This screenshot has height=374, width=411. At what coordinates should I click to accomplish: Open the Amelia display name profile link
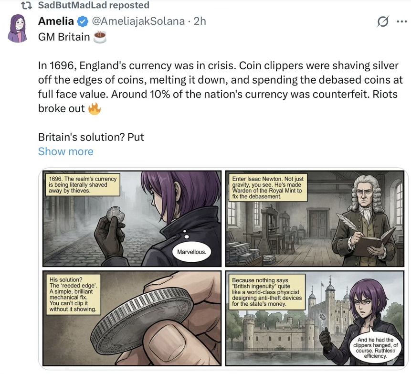56,21
